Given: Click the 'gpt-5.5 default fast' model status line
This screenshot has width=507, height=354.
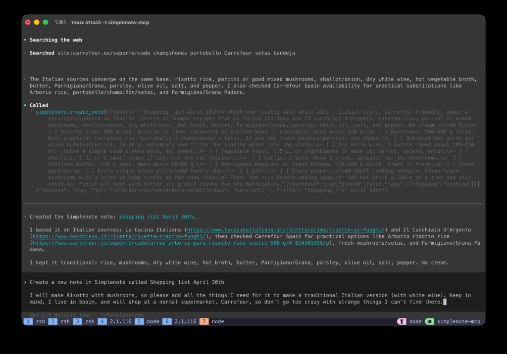Looking at the screenshot, I should coord(86,314).
